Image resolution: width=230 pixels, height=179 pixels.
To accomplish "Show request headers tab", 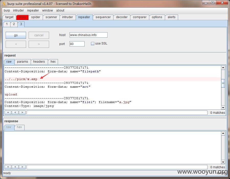I will (x=39, y=62).
